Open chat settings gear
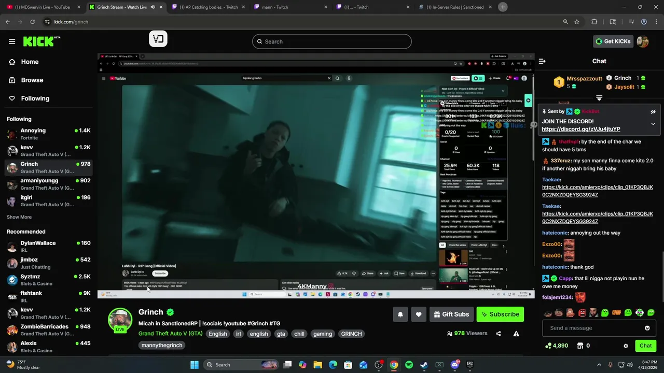664x373 pixels. [626, 346]
